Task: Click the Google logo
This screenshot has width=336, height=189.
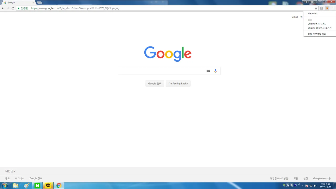Action: [x=168, y=54]
